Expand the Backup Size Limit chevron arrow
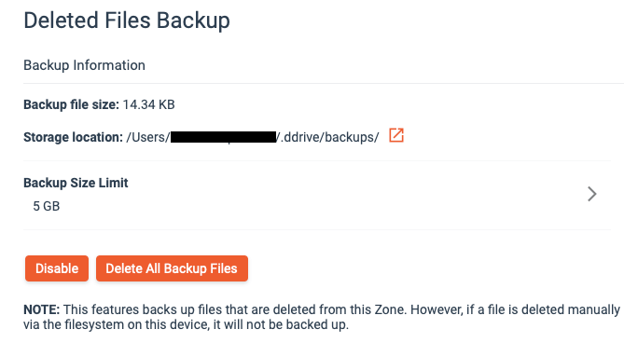Viewport: 624px width, 343px height. coord(591,194)
